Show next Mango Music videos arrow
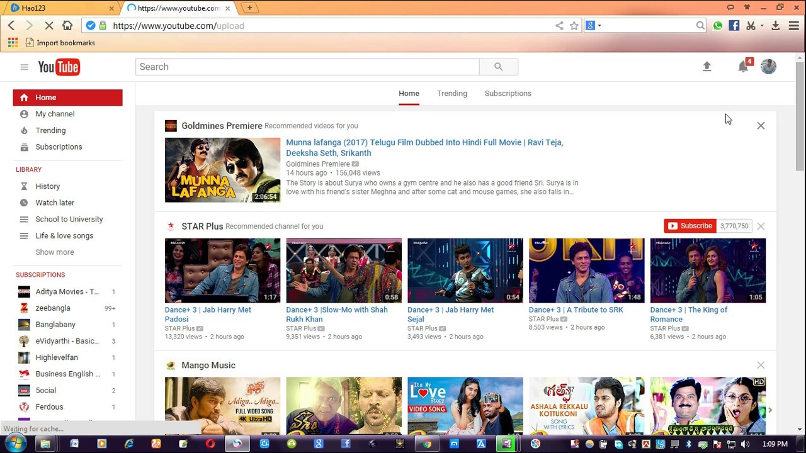Image resolution: width=806 pixels, height=453 pixels. (x=769, y=410)
